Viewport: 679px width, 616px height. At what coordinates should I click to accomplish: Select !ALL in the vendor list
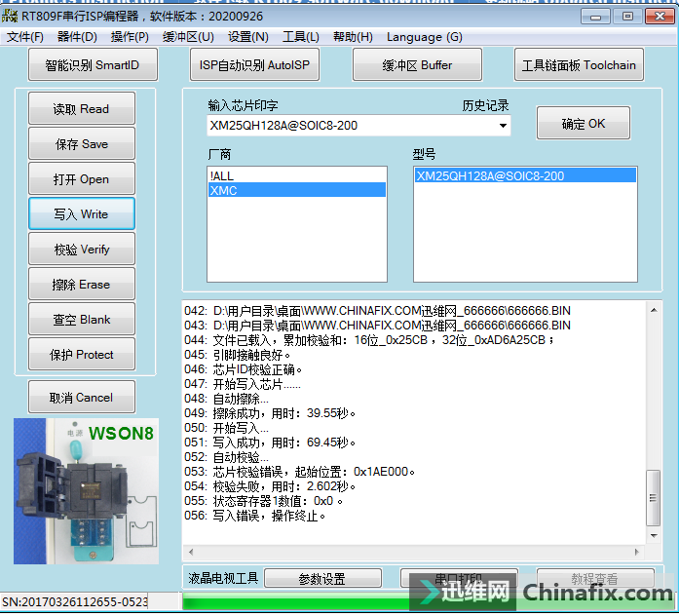point(297,175)
